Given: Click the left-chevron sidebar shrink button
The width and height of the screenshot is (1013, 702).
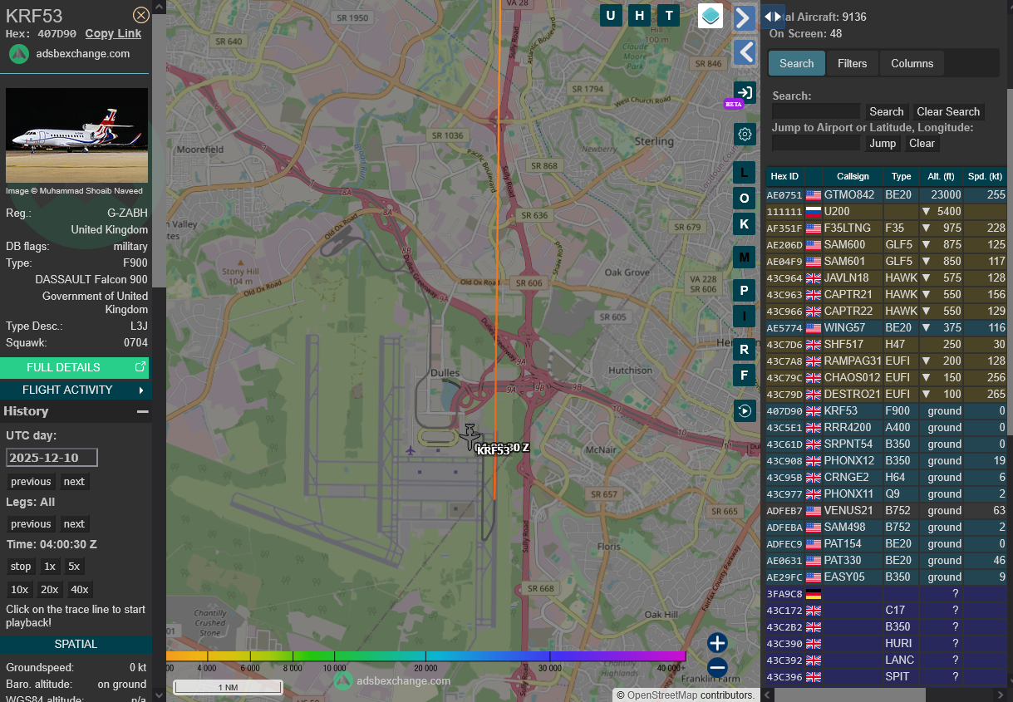Looking at the screenshot, I should 745,52.
